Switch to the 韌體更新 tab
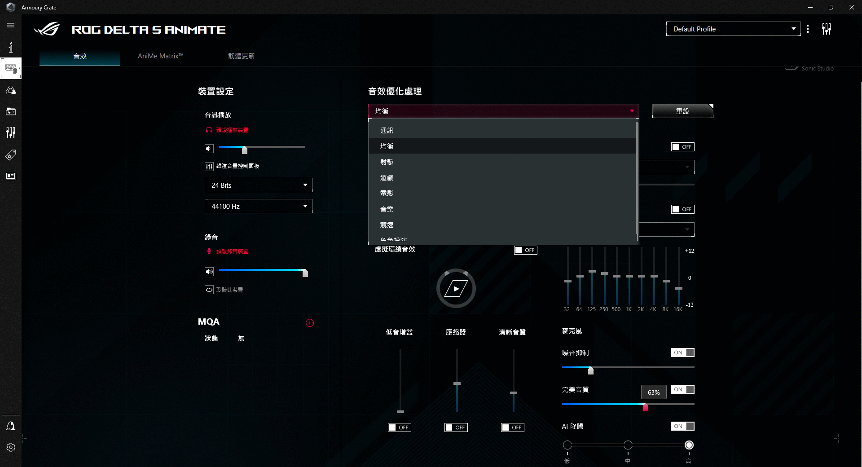The width and height of the screenshot is (862, 467). (242, 56)
